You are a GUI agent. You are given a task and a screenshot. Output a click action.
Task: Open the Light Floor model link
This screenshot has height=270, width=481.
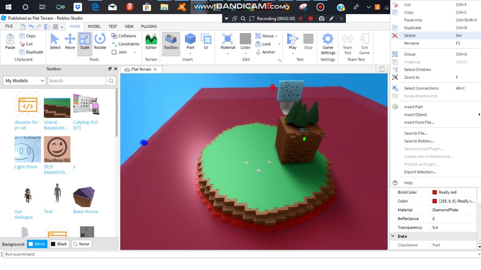point(26,167)
